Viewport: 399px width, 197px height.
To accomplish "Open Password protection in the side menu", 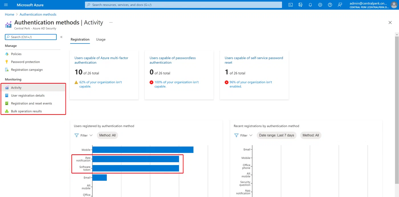I will pos(25,62).
